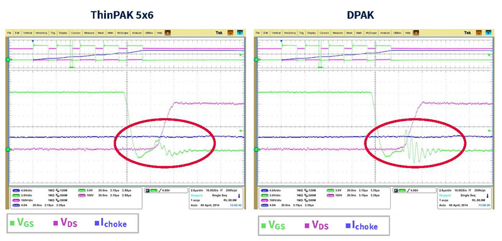Image resolution: width=502 pixels, height=241 pixels.
Task: Open the Measure menu on DPAK scope
Action: (338, 33)
